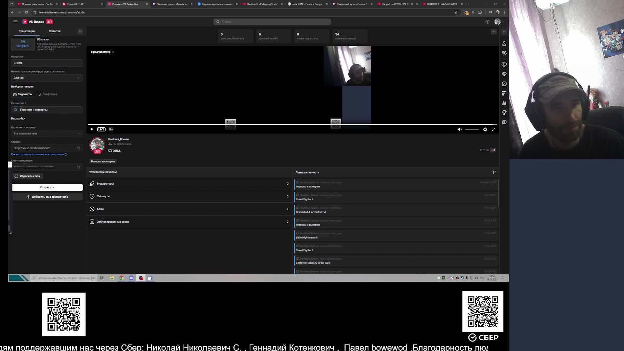Screen dimensions: 624x351
Task: Click the Сохранить button
Action: point(47,187)
